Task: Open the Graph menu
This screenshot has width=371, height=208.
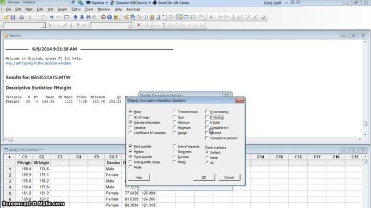Action: (x=63, y=9)
